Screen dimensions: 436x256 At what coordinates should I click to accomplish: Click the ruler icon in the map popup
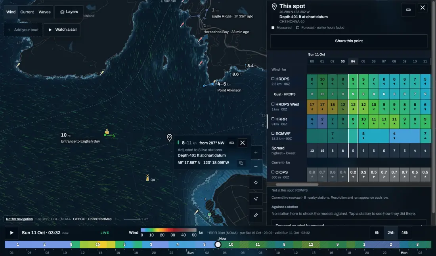click(x=231, y=143)
